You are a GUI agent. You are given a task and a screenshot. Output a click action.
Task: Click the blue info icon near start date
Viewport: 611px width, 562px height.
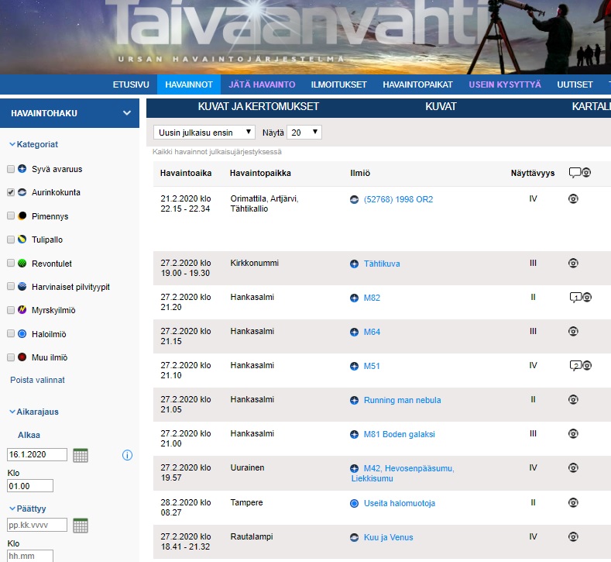pos(128,455)
